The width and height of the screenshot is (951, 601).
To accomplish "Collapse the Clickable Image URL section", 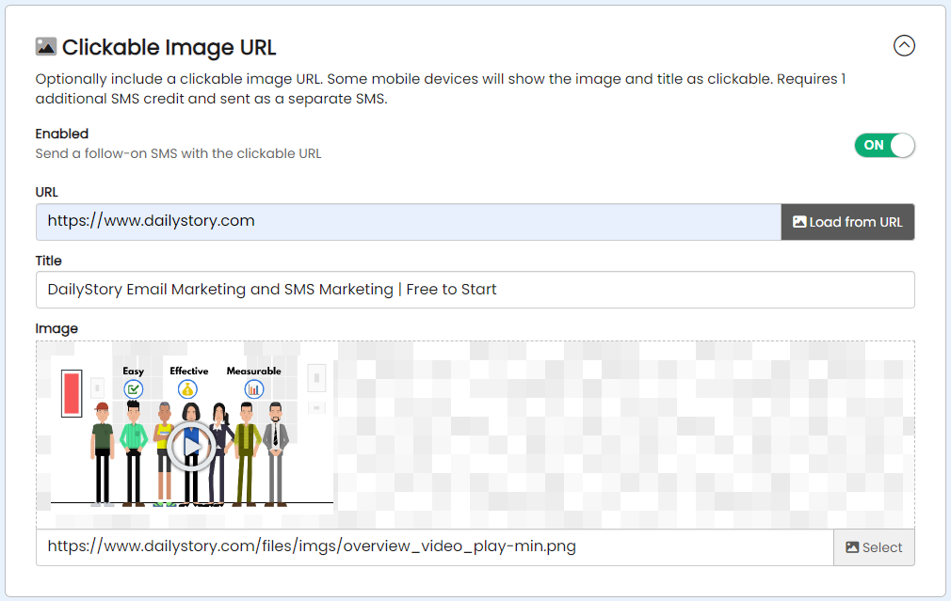I will (x=904, y=45).
